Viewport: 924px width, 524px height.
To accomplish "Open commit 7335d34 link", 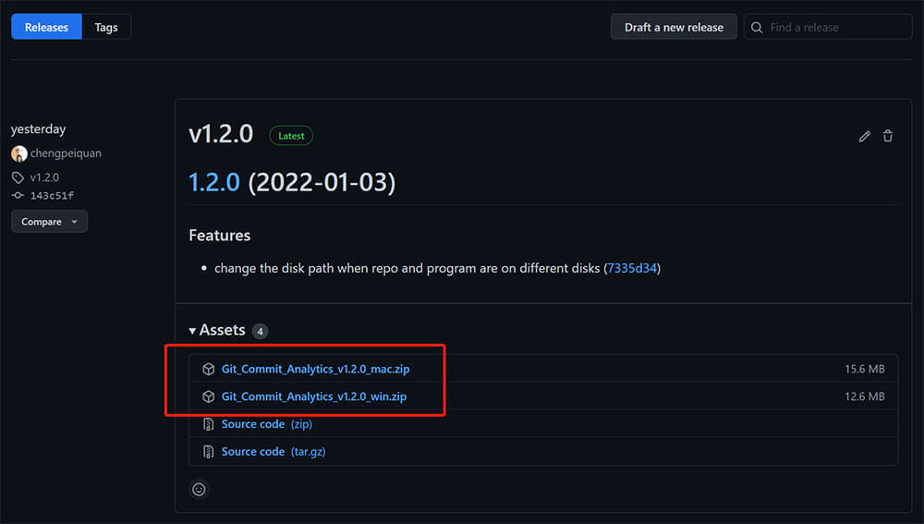I will tap(632, 268).
